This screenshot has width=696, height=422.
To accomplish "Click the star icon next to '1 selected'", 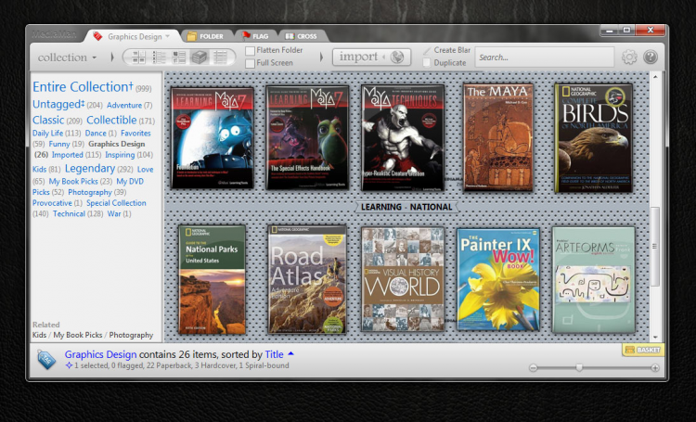I will coord(69,365).
